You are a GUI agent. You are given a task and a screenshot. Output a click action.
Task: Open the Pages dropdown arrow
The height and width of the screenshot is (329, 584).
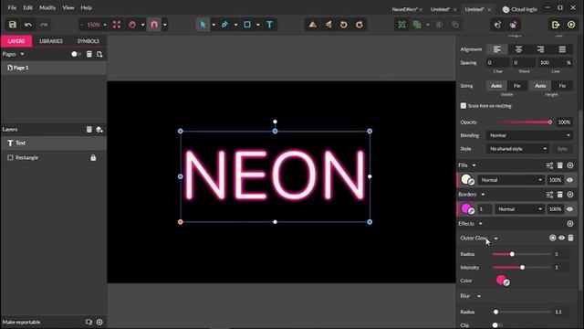pyautogui.click(x=22, y=54)
